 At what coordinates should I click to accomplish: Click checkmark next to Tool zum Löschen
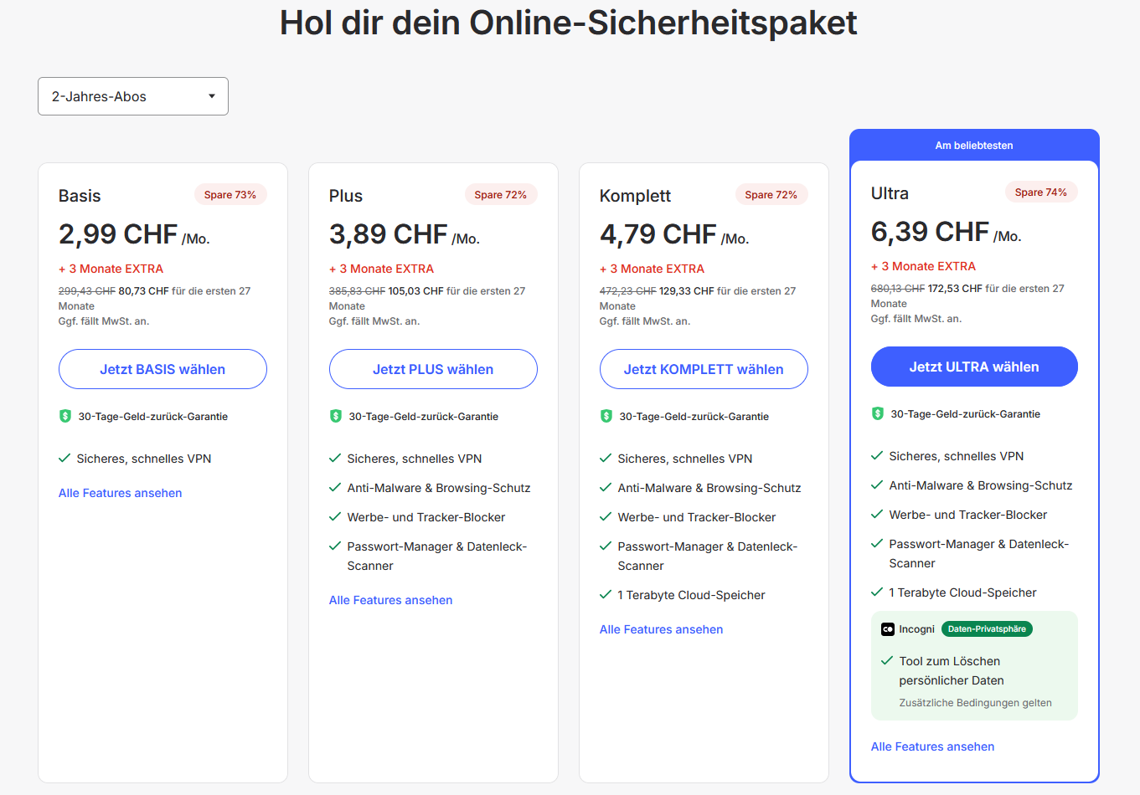pyautogui.click(x=887, y=661)
